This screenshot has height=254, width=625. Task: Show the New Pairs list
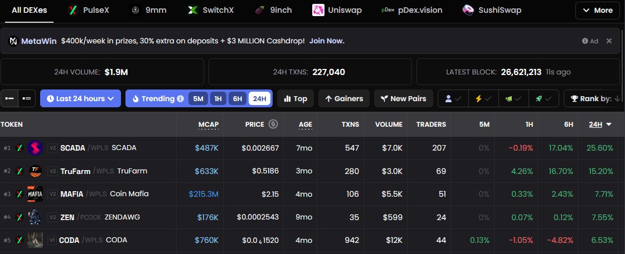pyautogui.click(x=404, y=98)
